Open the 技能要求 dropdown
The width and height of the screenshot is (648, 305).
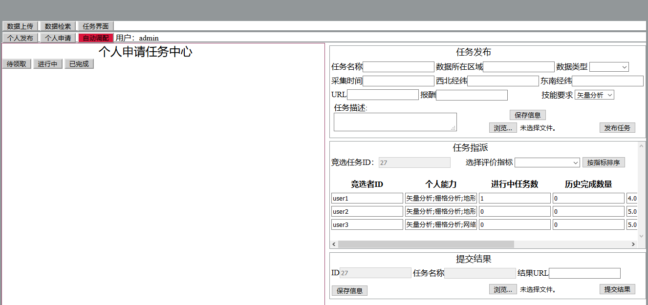tap(594, 95)
